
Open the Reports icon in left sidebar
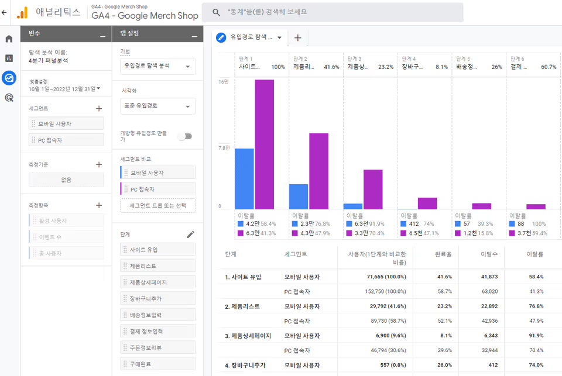(9, 58)
